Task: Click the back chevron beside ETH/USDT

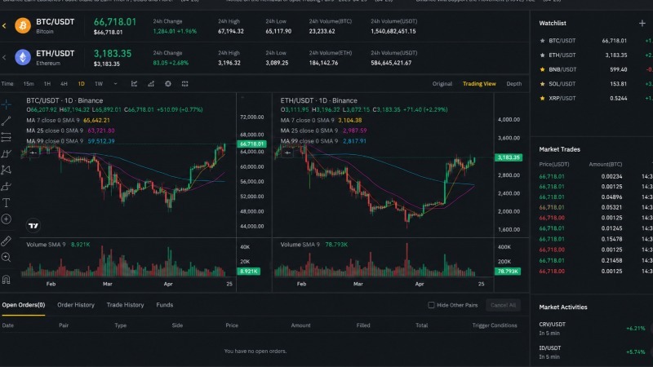Action: [x=4, y=57]
